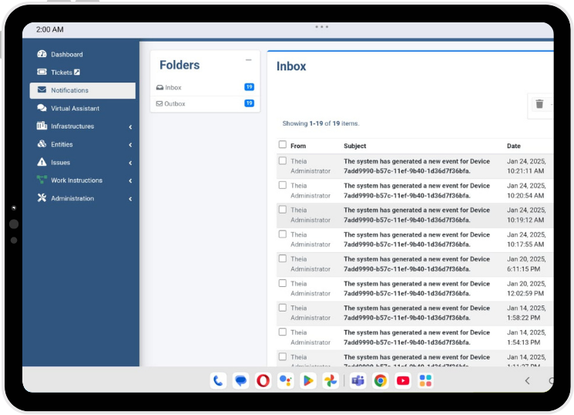Check the message dated 10:19:12 AM
Screen dimensions: 574x415
(282, 209)
